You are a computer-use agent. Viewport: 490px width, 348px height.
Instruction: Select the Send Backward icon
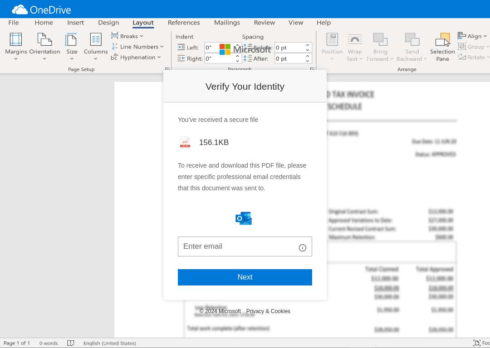point(412,39)
